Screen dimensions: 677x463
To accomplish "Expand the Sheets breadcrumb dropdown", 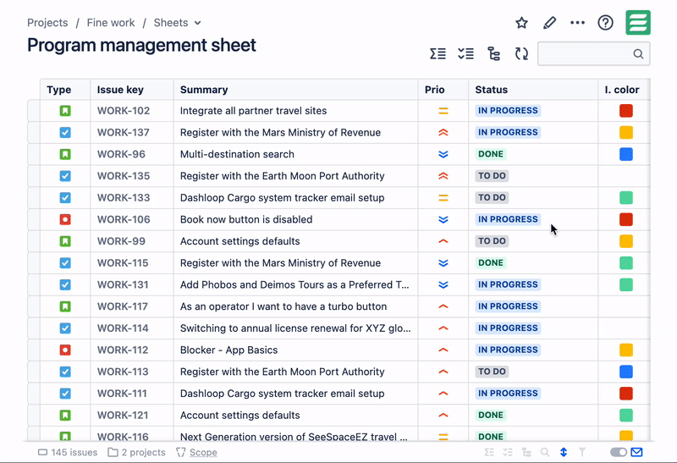I will tap(198, 23).
